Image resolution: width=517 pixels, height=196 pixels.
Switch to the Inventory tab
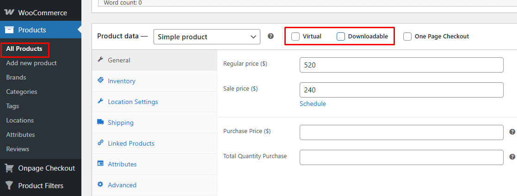pos(154,81)
